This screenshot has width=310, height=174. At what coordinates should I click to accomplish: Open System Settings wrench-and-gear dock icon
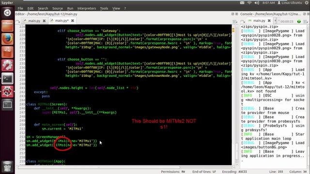tap(7, 65)
